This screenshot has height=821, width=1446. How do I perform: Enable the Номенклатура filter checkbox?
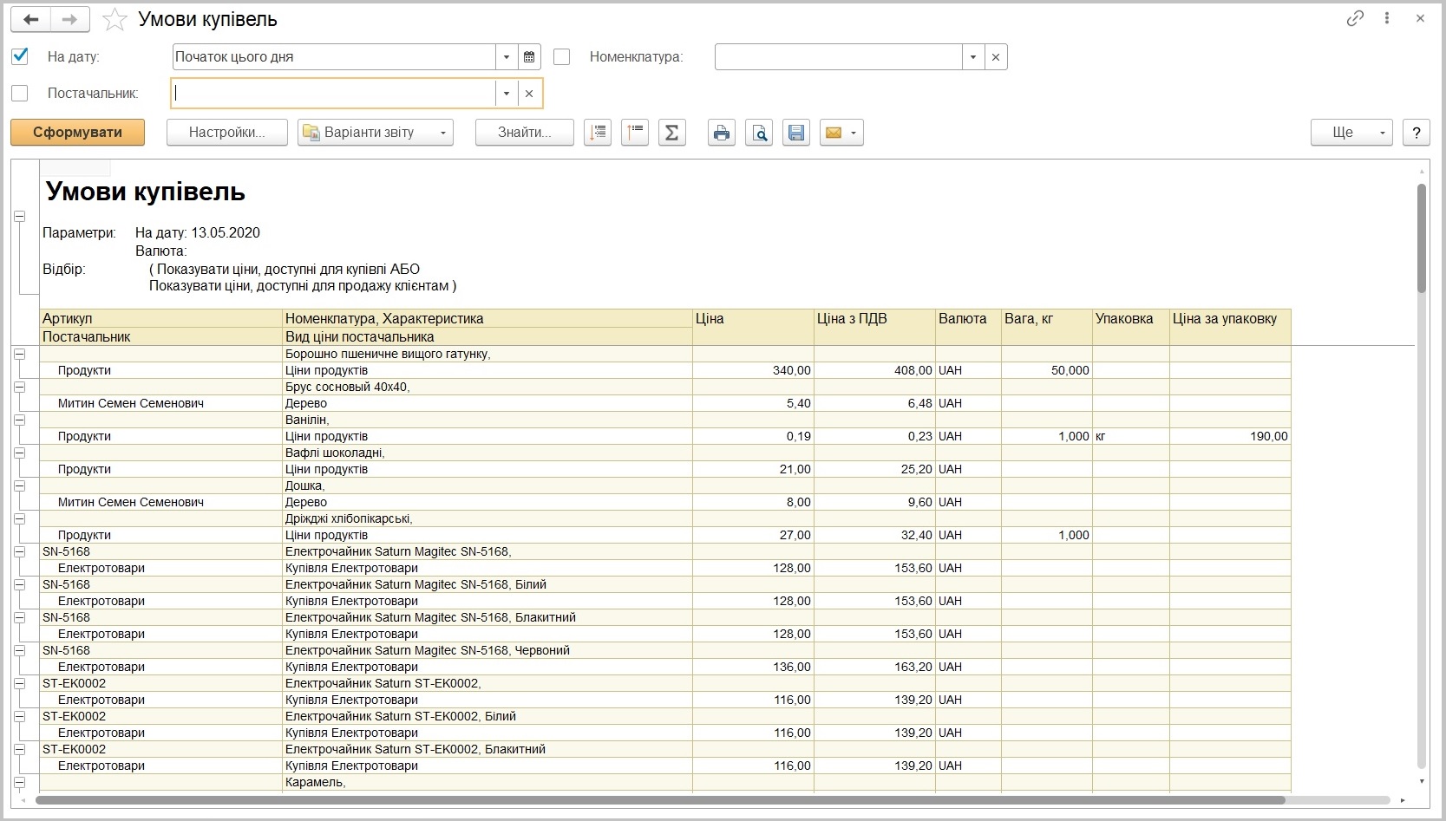(x=562, y=57)
